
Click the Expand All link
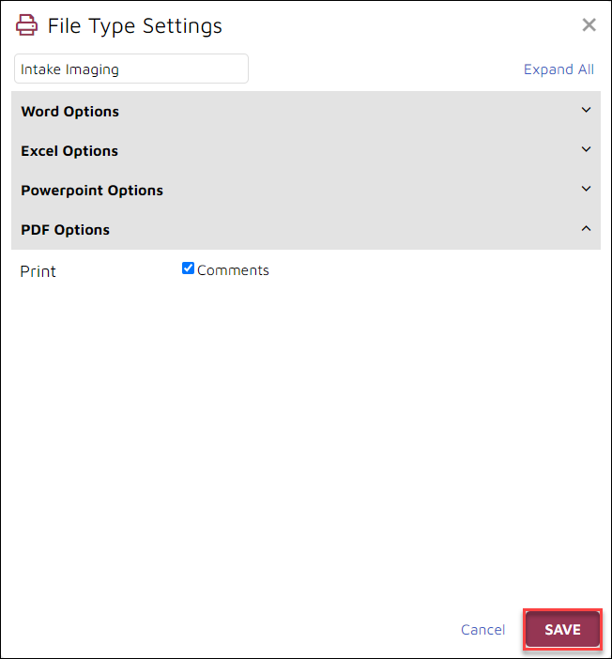[x=558, y=69]
